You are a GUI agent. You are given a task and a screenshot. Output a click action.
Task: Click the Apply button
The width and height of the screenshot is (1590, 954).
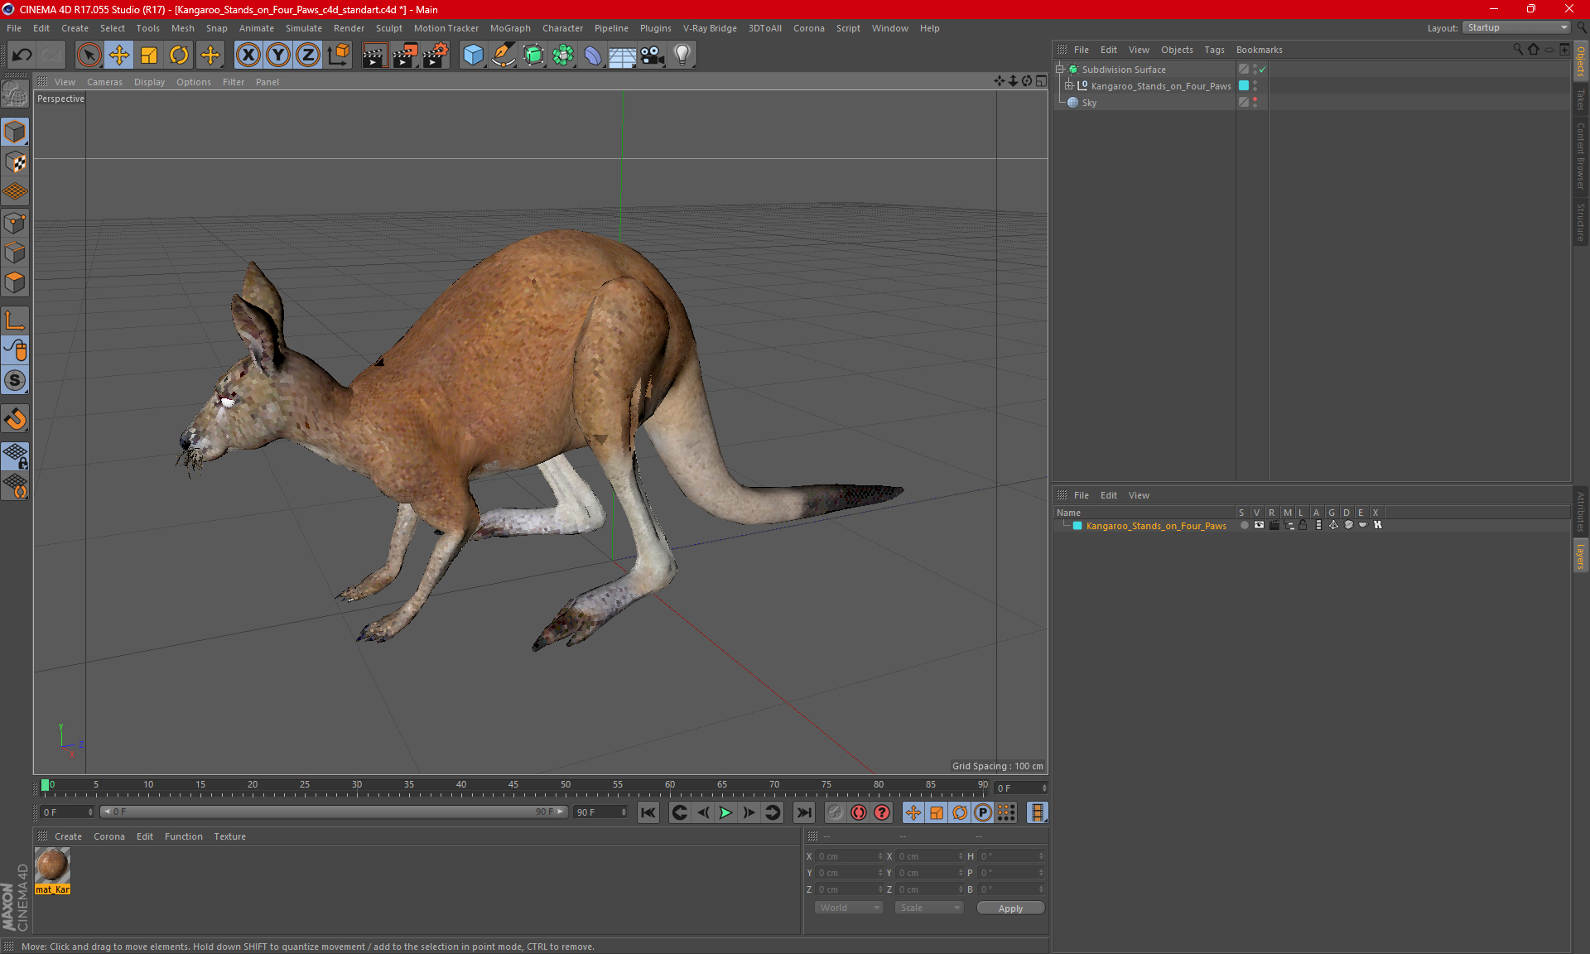tap(1010, 908)
